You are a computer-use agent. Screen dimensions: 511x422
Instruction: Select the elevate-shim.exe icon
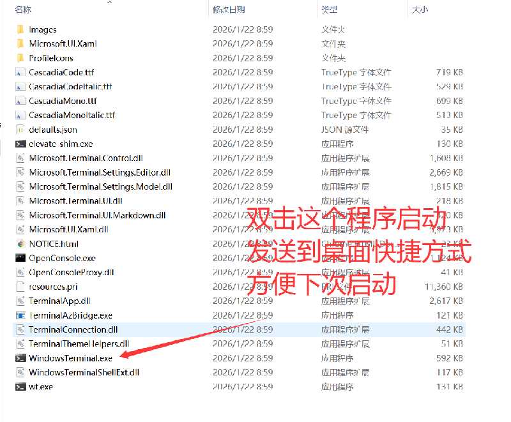pos(20,144)
